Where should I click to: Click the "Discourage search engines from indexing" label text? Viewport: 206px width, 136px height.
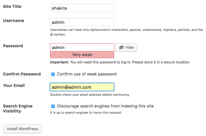click(x=105, y=106)
